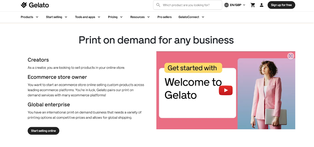Click the Start selling online button
314x147 pixels.
(43, 131)
